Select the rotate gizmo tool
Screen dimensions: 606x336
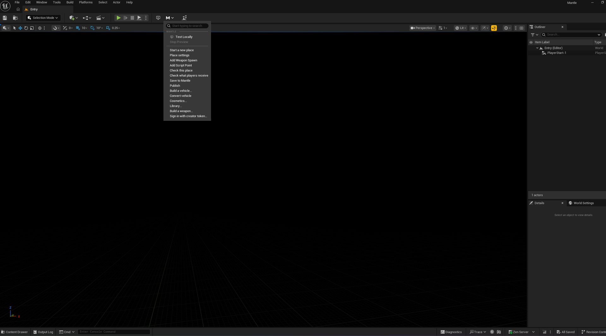click(x=26, y=28)
